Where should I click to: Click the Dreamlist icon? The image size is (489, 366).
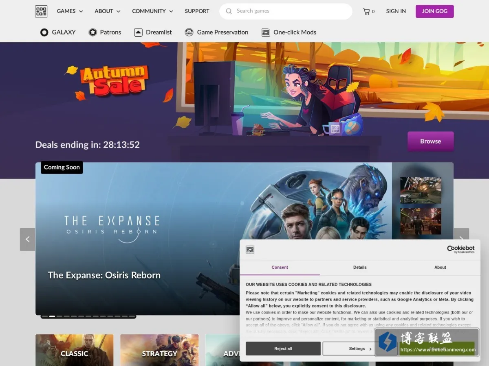click(138, 32)
